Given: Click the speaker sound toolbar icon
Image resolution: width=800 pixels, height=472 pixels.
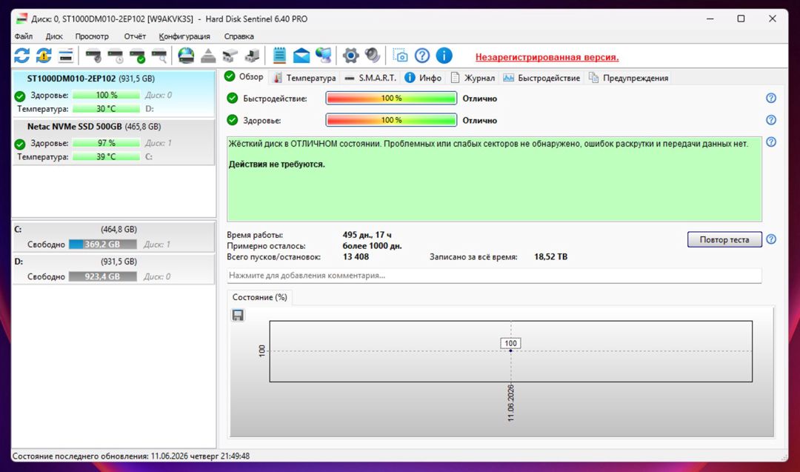Looking at the screenshot, I should click(x=373, y=56).
